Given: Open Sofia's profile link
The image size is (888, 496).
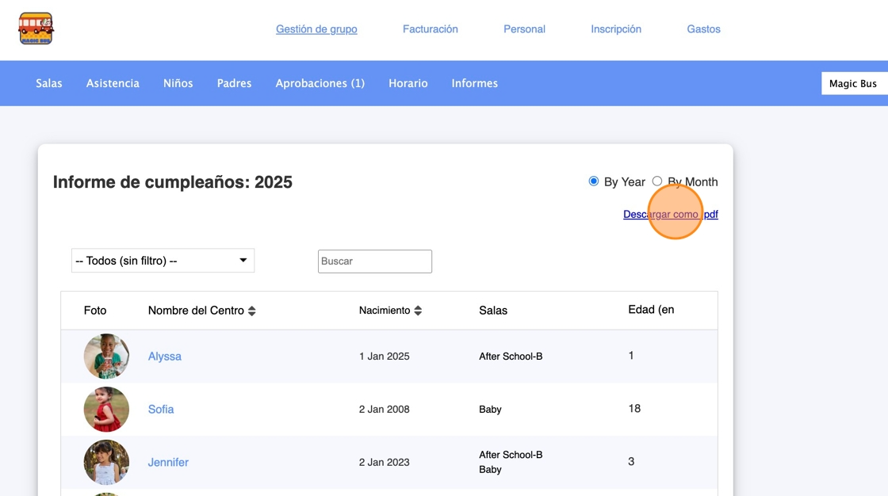Looking at the screenshot, I should click(x=161, y=410).
